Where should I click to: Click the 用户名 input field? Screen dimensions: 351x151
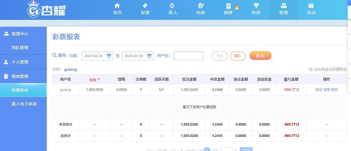(x=188, y=56)
